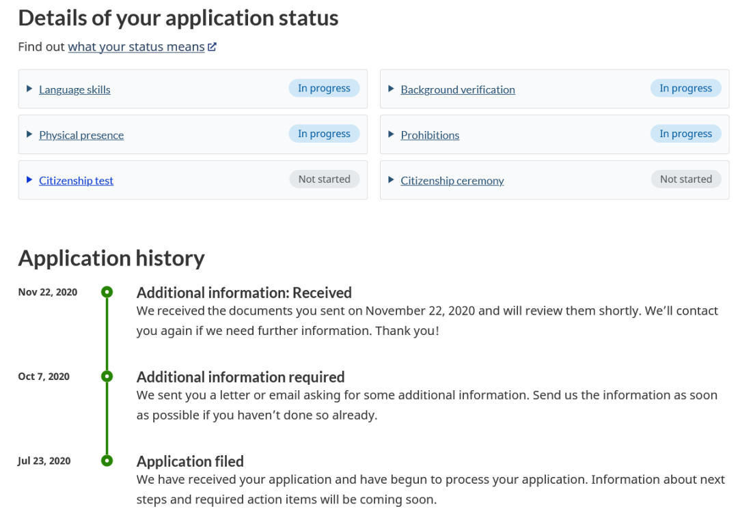Click the Citizenship test Not started badge
This screenshot has height=511, width=738.
[324, 179]
